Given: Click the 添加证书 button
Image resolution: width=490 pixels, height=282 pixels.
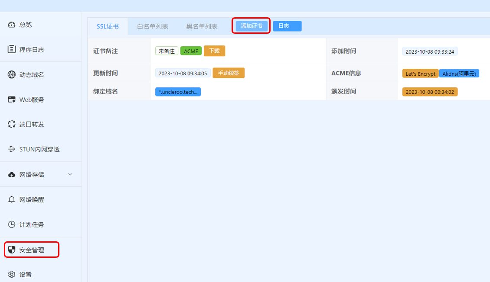Looking at the screenshot, I should tap(252, 26).
